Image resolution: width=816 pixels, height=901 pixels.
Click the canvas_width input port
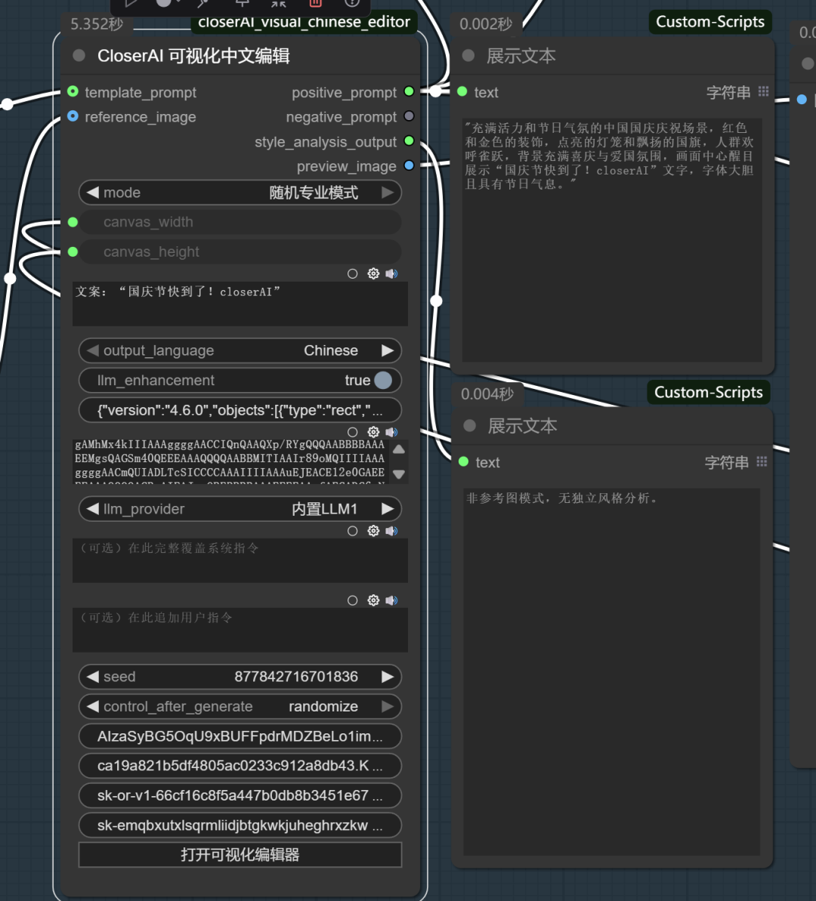pos(73,222)
